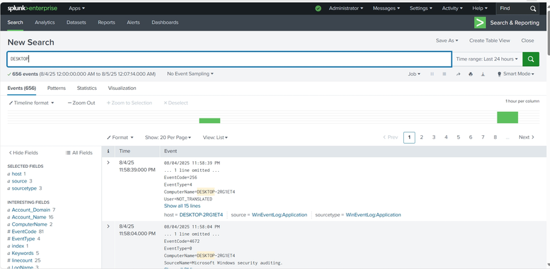Expand the 11:58:04 PM event row
The width and height of the screenshot is (550, 269).
108,226
